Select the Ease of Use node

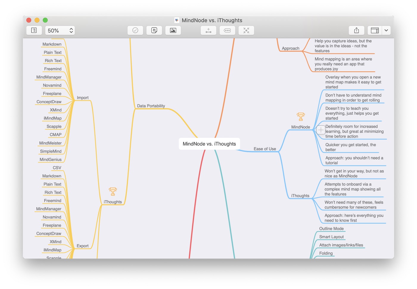265,149
